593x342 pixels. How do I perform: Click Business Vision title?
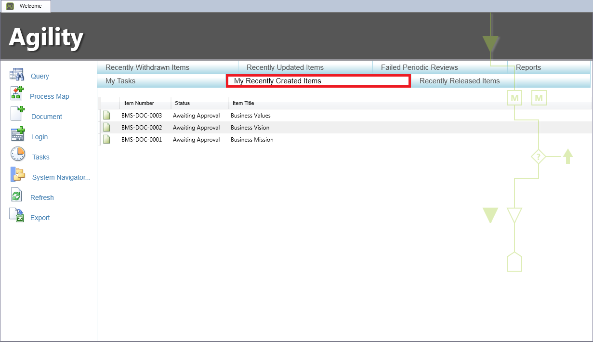click(x=250, y=128)
